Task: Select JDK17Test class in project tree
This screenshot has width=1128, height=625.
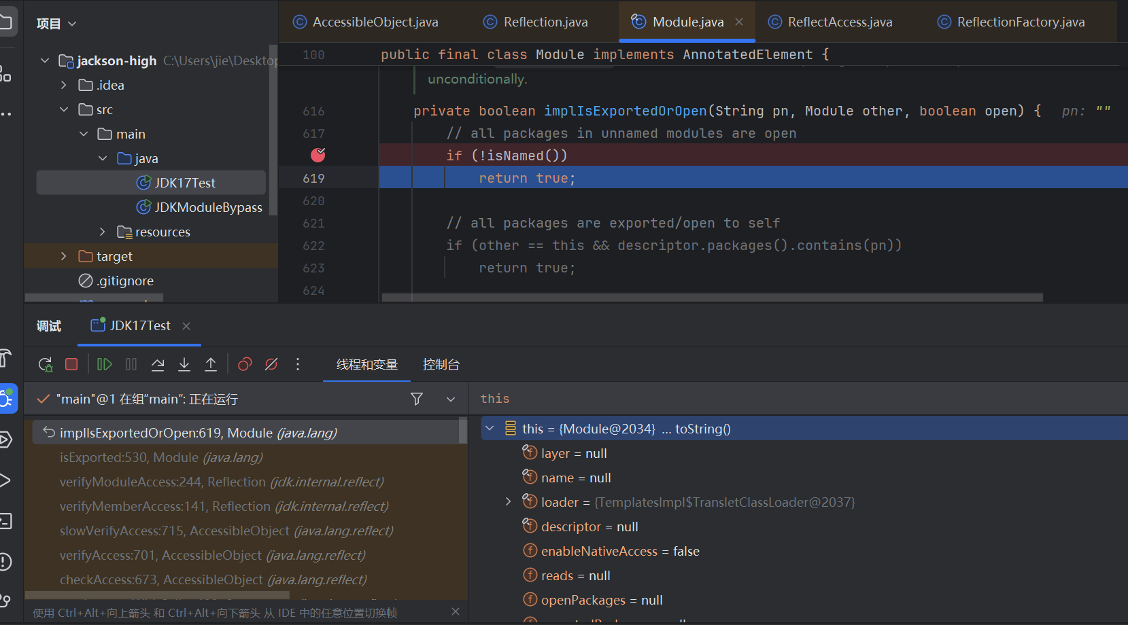Action: click(151, 183)
